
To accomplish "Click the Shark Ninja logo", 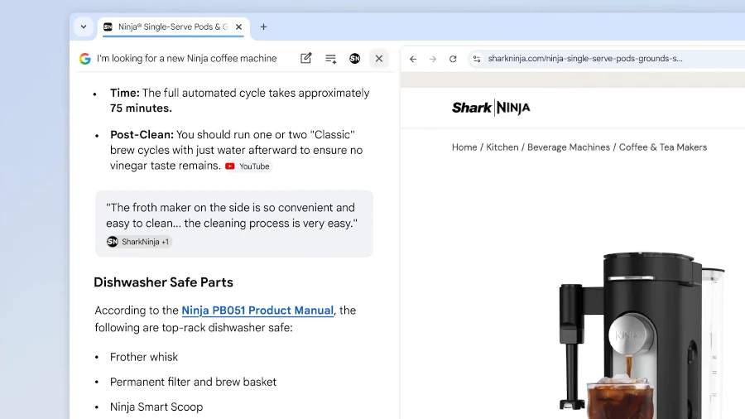I will [x=491, y=108].
